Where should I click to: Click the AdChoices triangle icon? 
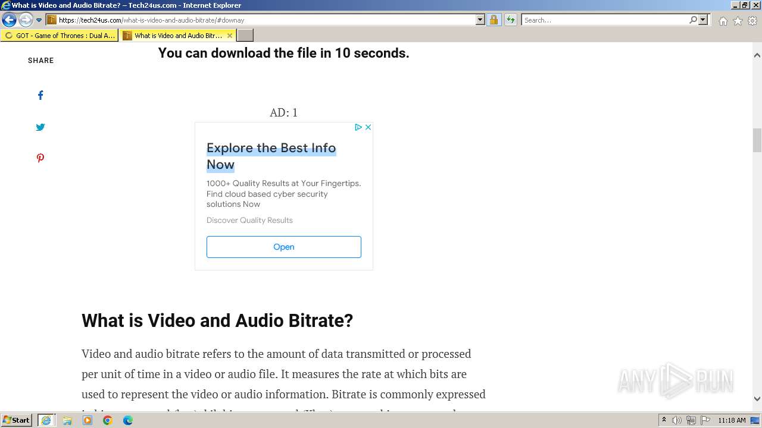coord(358,127)
